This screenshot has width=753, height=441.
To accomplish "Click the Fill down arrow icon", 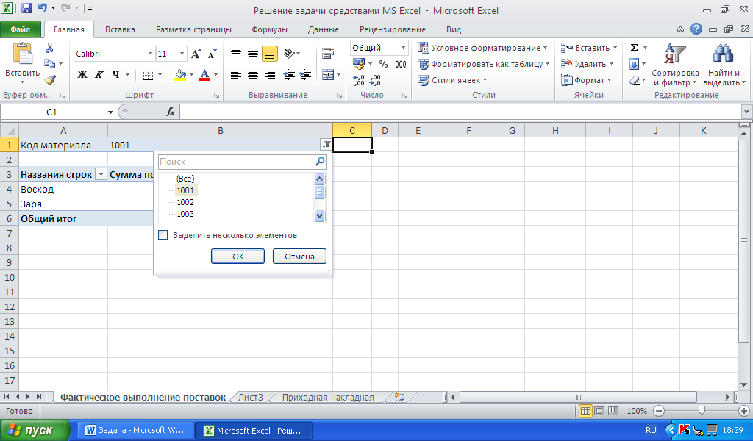I will point(634,64).
